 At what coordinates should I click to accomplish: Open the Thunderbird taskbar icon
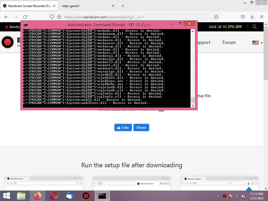70,196
